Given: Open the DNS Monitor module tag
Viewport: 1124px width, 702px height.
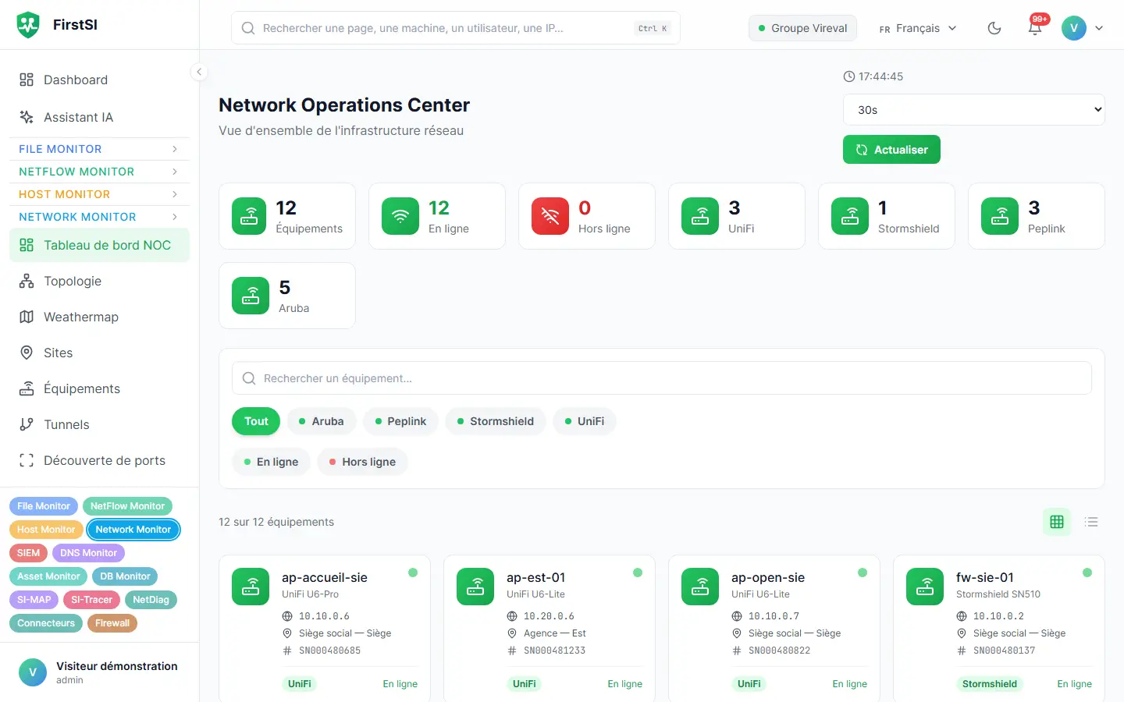Looking at the screenshot, I should pos(88,553).
